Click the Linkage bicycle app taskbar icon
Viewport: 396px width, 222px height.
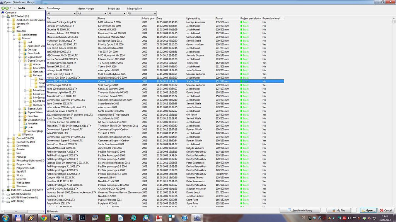197,218
